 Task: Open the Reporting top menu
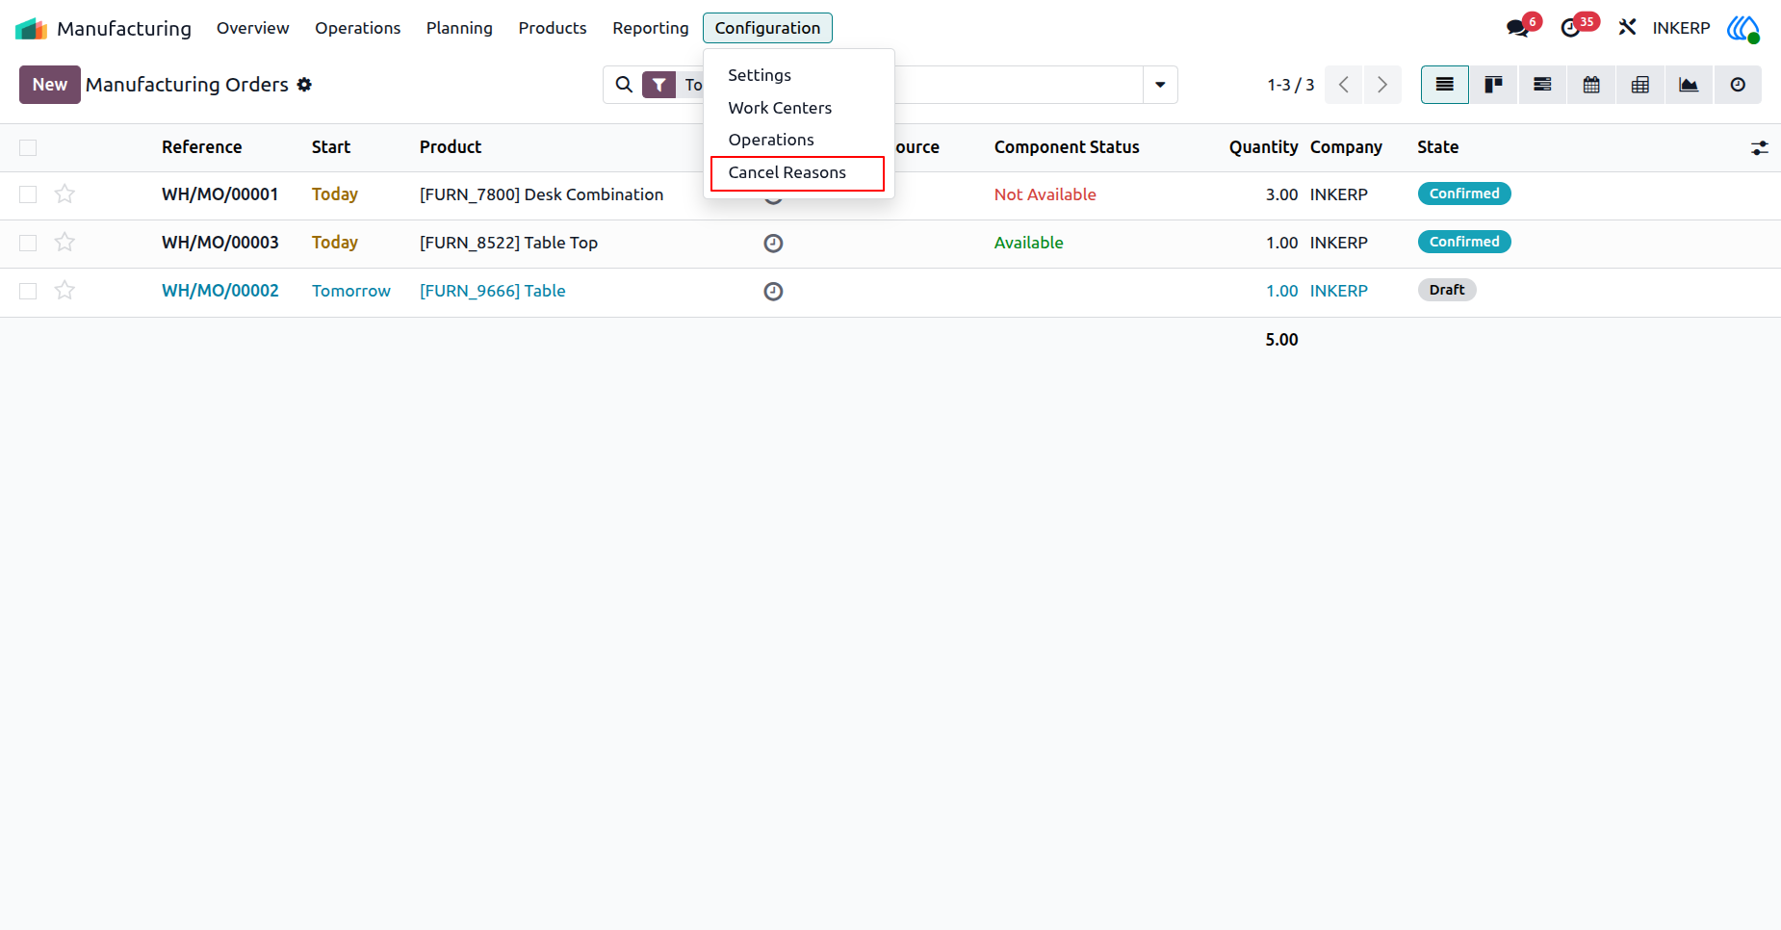point(651,28)
